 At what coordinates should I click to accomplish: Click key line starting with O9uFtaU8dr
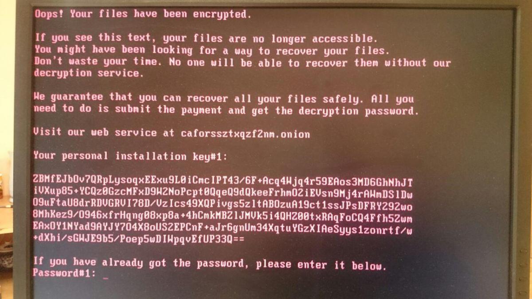click(223, 206)
